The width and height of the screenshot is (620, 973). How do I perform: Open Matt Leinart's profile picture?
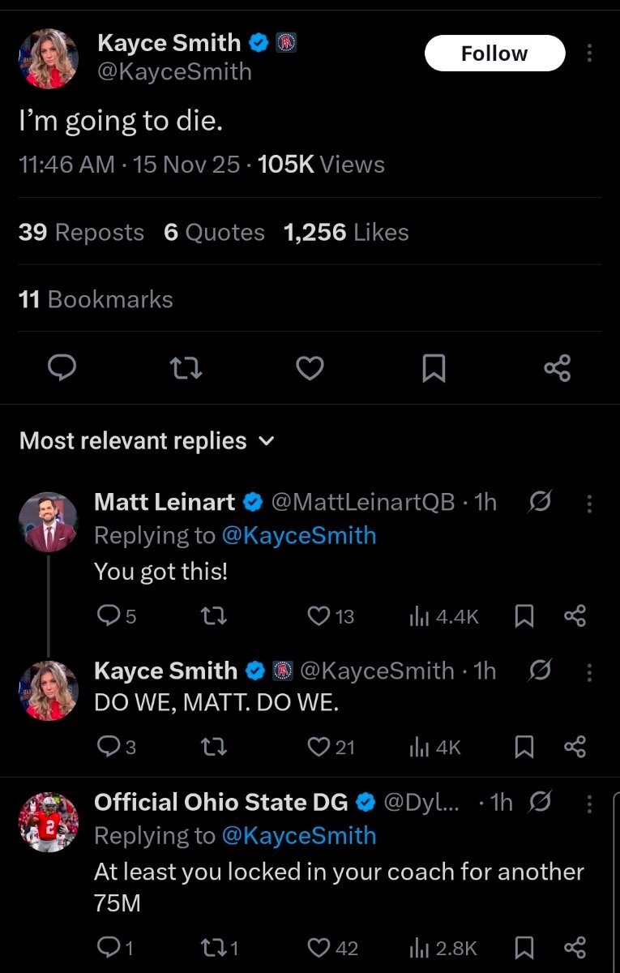(49, 522)
